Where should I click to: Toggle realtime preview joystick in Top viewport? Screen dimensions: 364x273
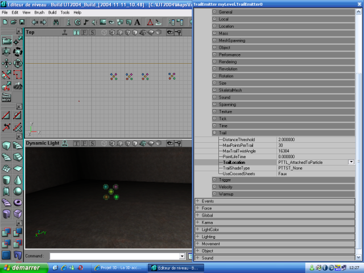pyautogui.click(x=65, y=32)
